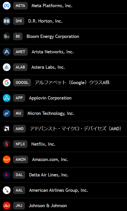
Task: Click the Amazon orange smile logo
Action: pos(7,159)
